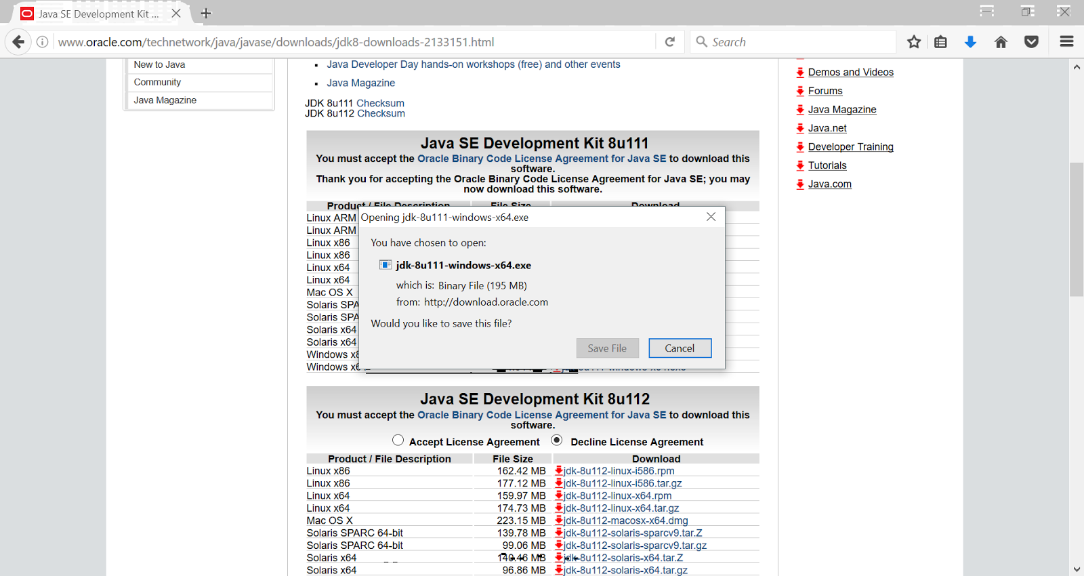Viewport: 1084px width, 576px height.
Task: Open Java Developer Day workshops link
Action: click(474, 64)
